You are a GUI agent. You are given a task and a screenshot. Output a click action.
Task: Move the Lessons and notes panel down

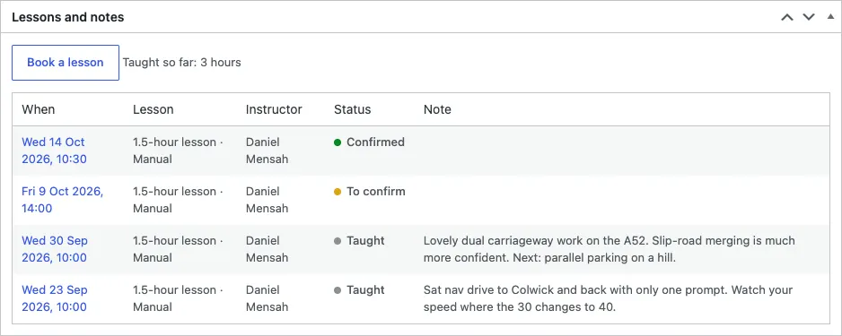tap(809, 17)
